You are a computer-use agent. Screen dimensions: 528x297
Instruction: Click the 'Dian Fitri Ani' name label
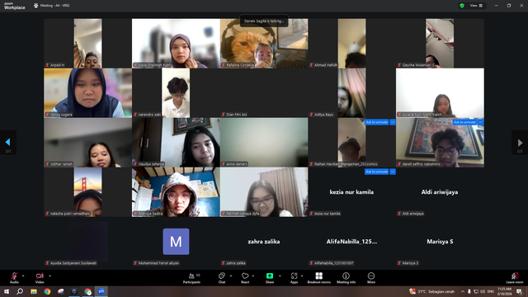tap(237, 115)
